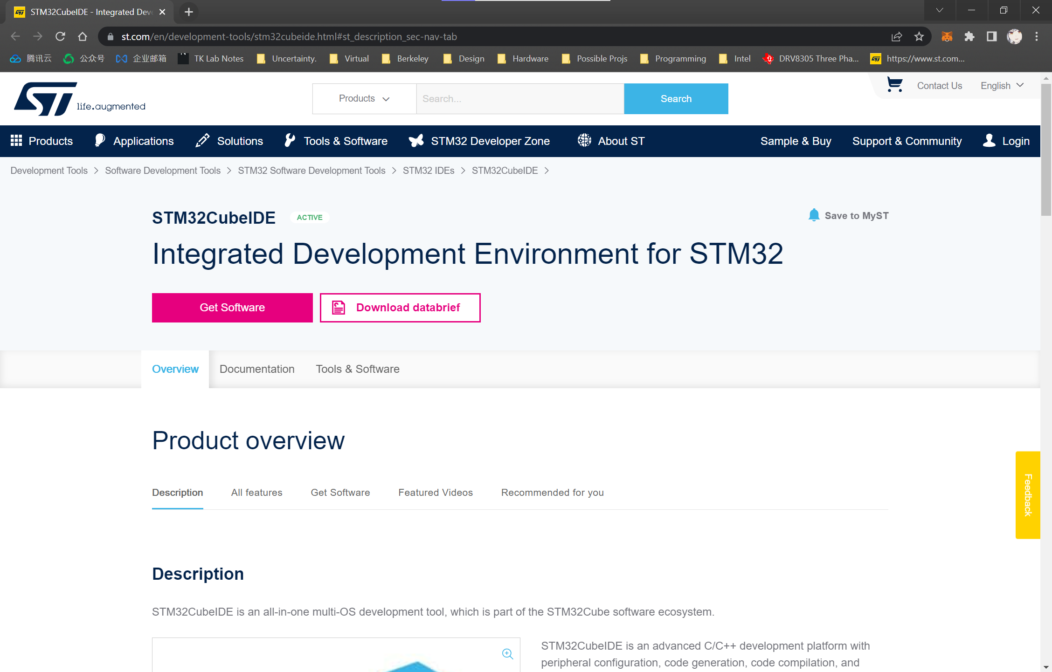Select the All features sub-tab
This screenshot has height=672, width=1052.
pos(256,493)
